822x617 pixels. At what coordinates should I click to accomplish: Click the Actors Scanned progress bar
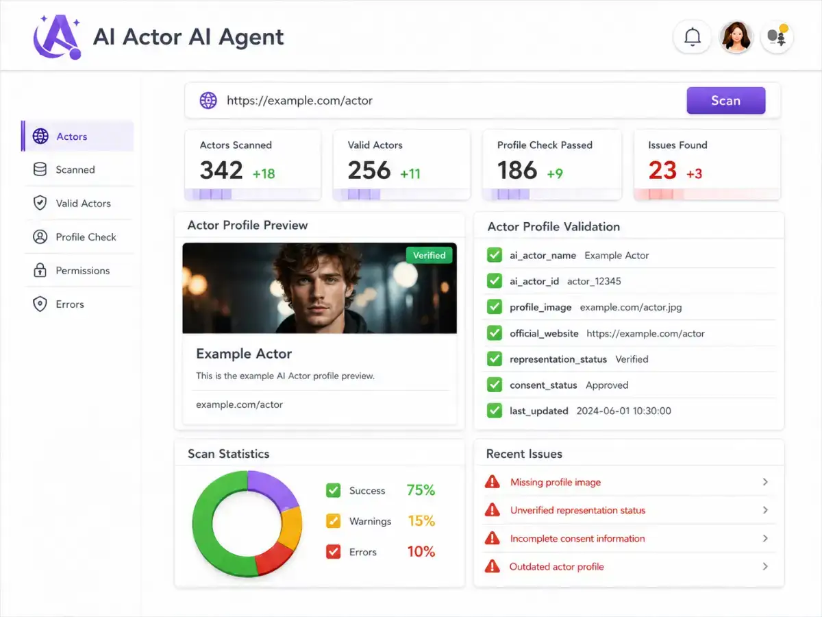click(252, 195)
